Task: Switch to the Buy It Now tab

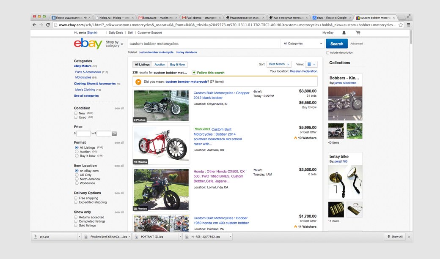Action: tap(177, 65)
